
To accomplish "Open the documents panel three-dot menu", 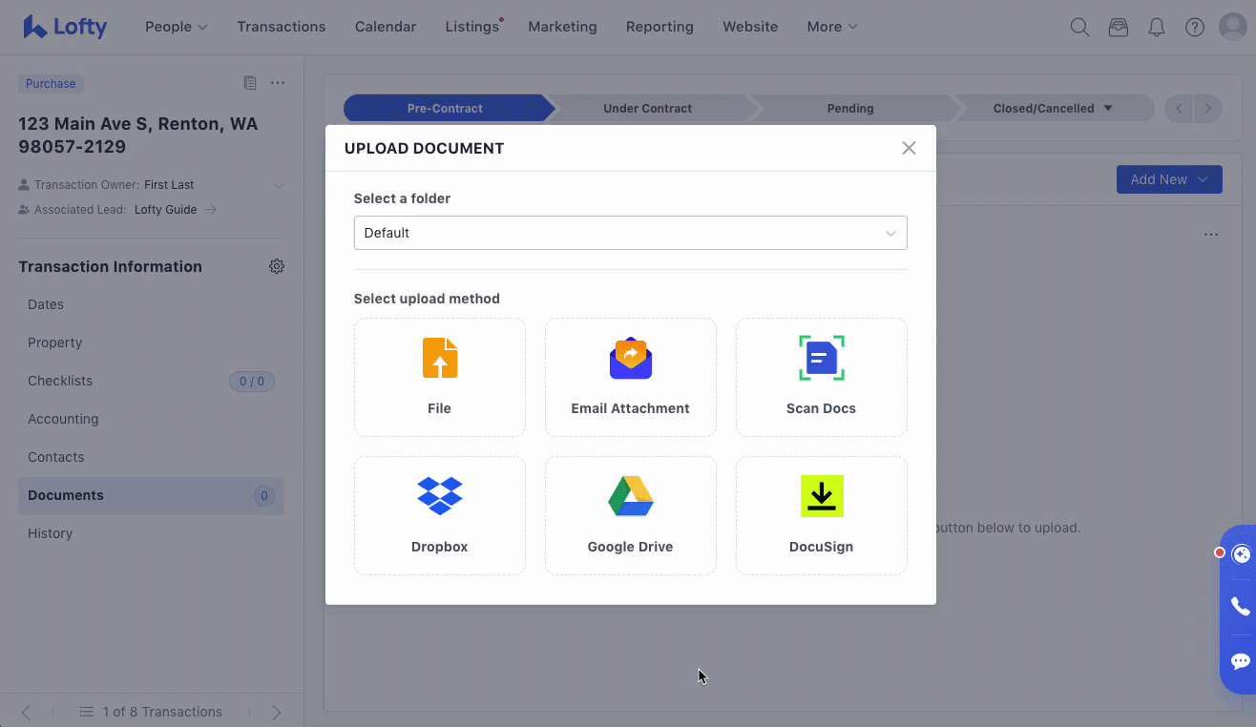I will (1211, 235).
